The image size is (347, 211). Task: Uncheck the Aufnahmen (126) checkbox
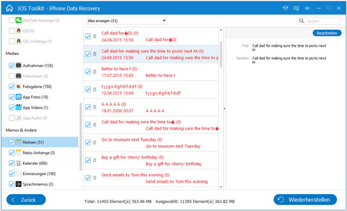click(12, 66)
